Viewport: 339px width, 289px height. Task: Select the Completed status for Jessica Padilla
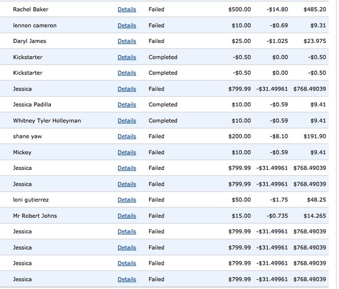coord(163,105)
